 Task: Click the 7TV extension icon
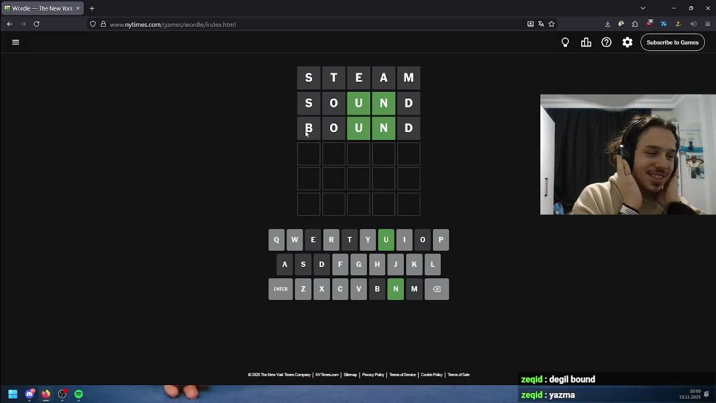pyautogui.click(x=664, y=24)
